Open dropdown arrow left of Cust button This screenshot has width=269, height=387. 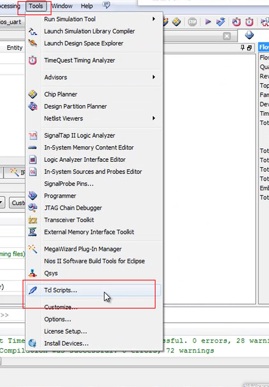2,203
